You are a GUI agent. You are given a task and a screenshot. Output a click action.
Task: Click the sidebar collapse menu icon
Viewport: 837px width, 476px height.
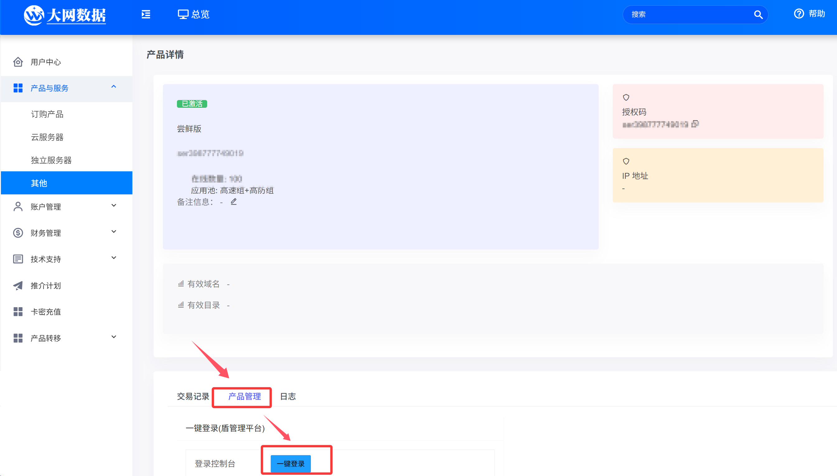click(146, 14)
